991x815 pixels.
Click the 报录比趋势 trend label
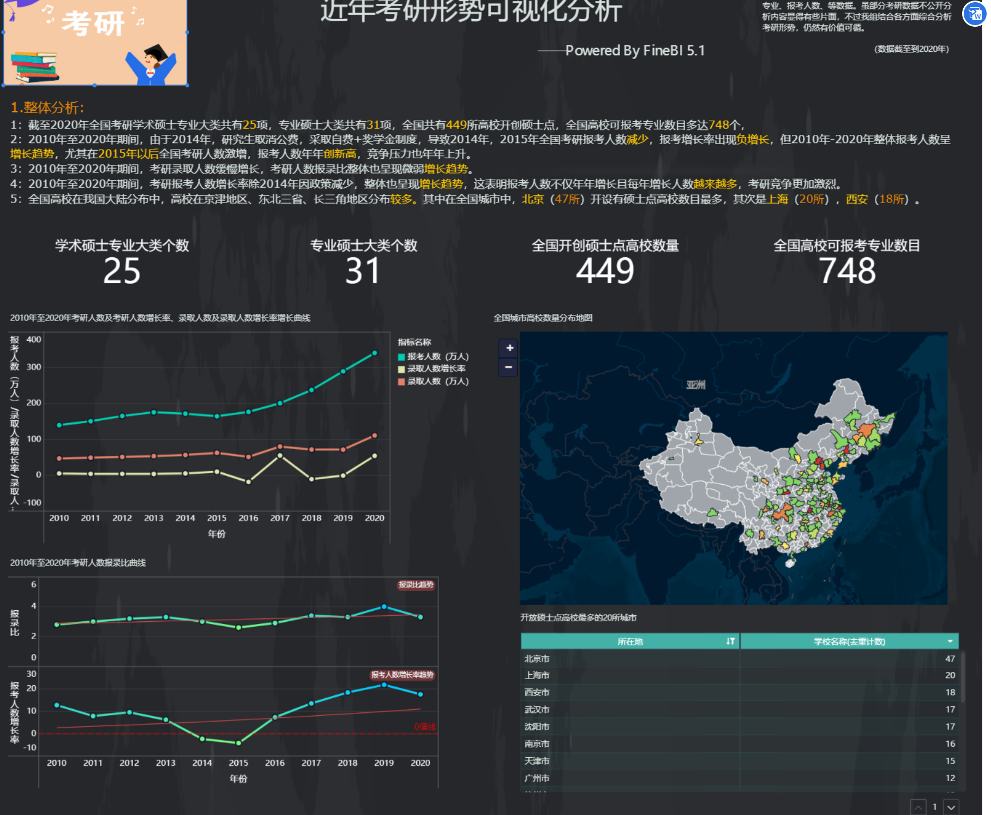(x=416, y=585)
